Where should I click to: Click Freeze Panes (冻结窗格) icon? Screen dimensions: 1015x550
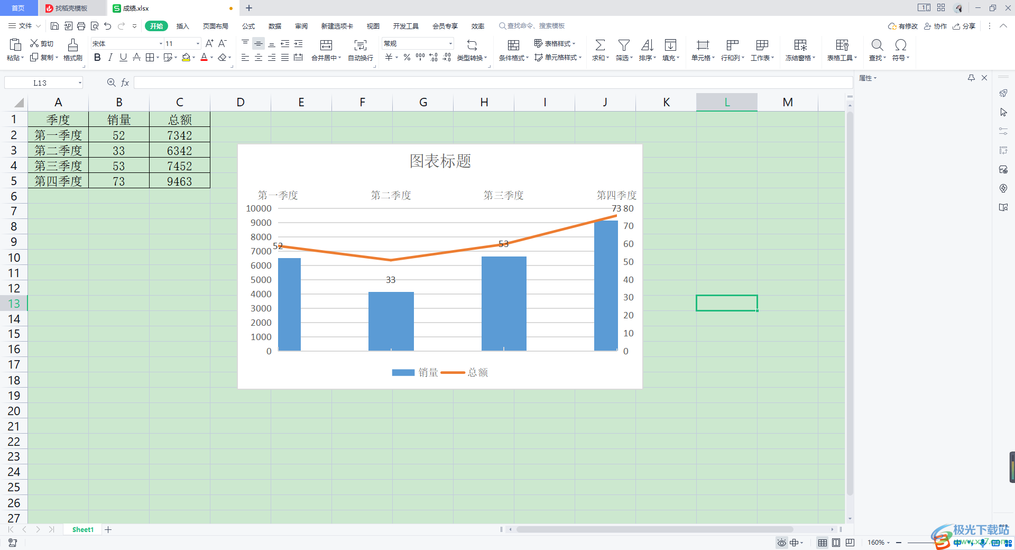click(800, 45)
